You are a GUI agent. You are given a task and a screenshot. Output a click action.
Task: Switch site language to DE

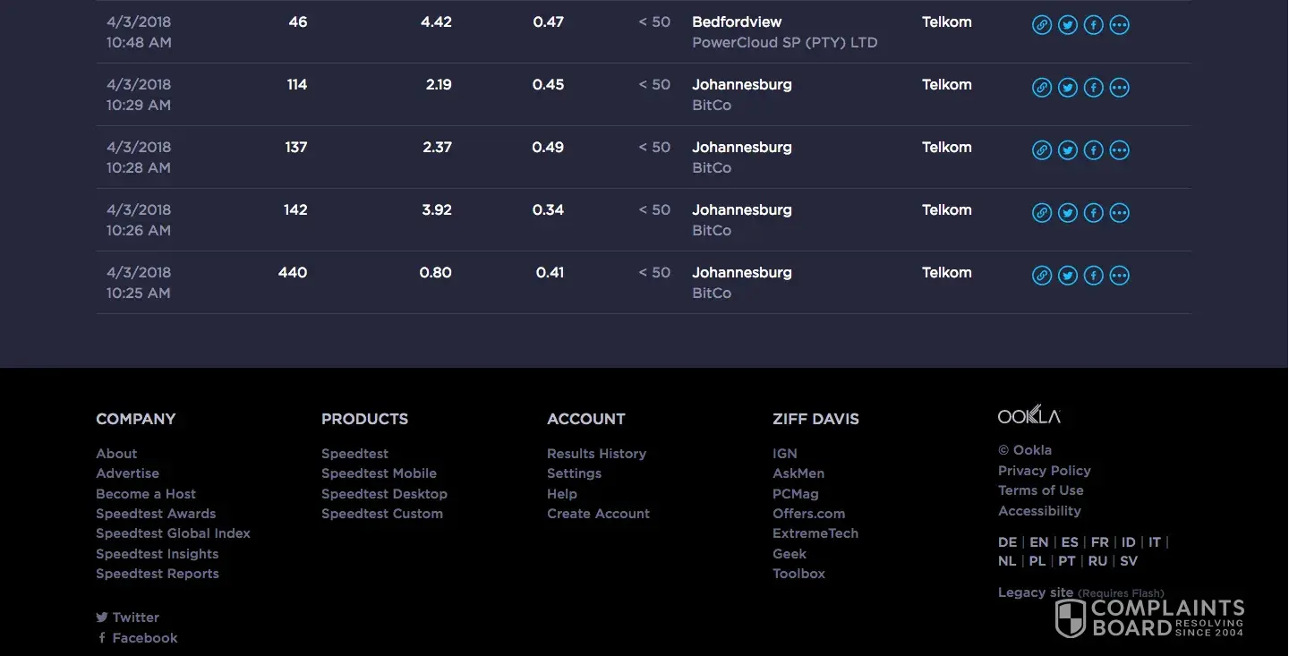[x=1007, y=542]
